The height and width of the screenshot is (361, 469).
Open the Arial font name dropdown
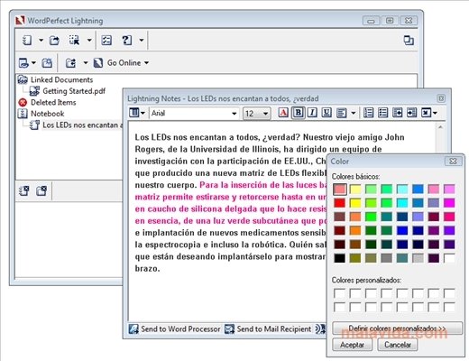234,114
